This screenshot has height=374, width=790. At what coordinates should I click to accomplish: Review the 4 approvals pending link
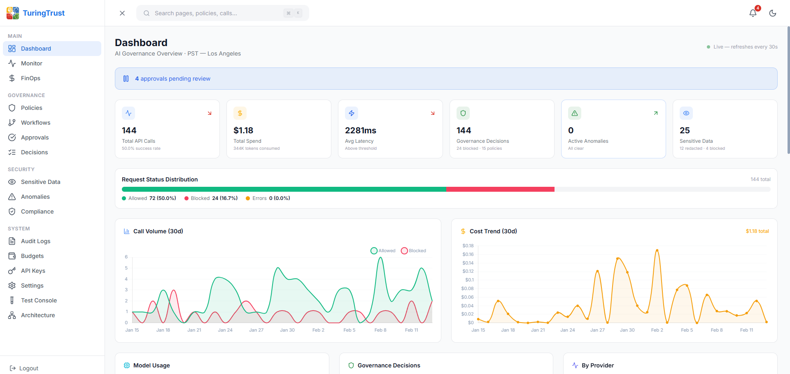[x=173, y=79]
